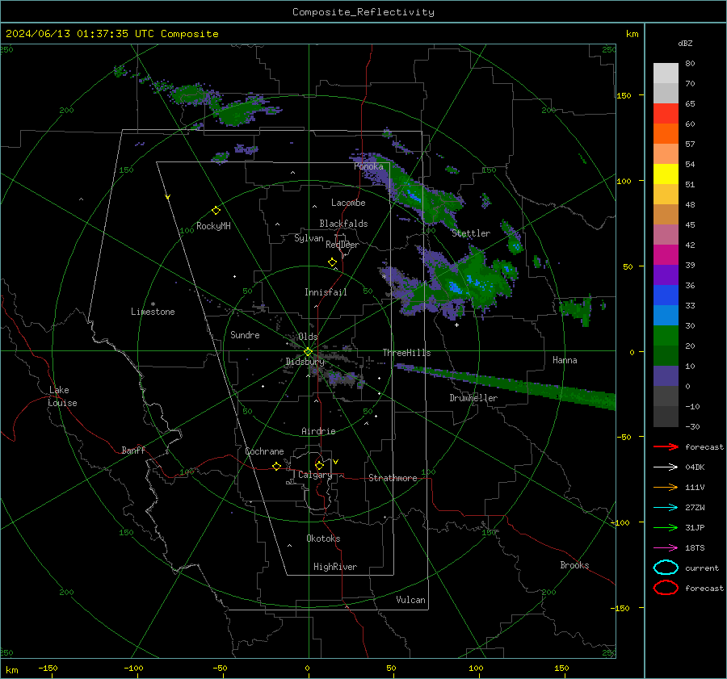Click the Didsbury label on map

(305, 362)
